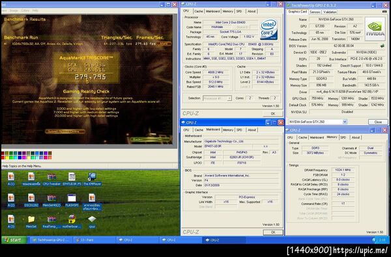Select the A (1) desktop image icon
The height and width of the screenshot is (257, 391).
(x=11, y=179)
